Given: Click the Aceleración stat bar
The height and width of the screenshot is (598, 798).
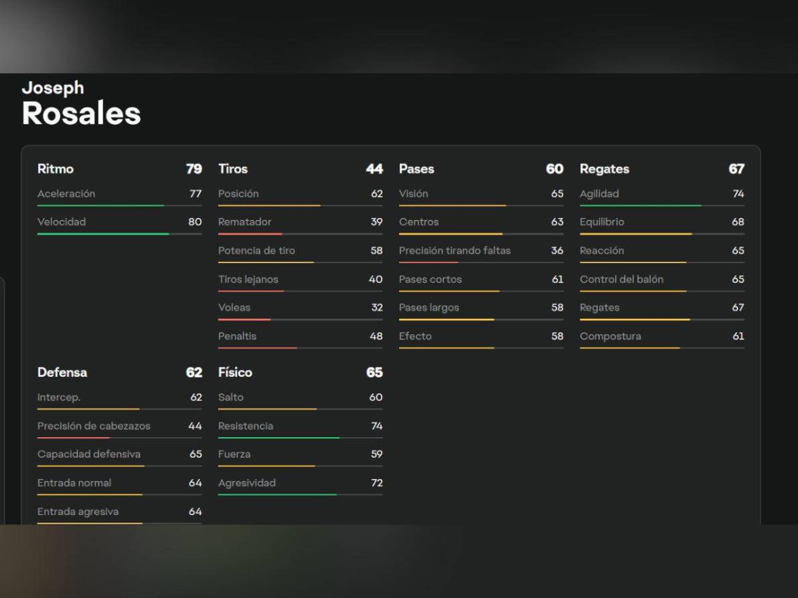Looking at the screenshot, I should [x=100, y=205].
